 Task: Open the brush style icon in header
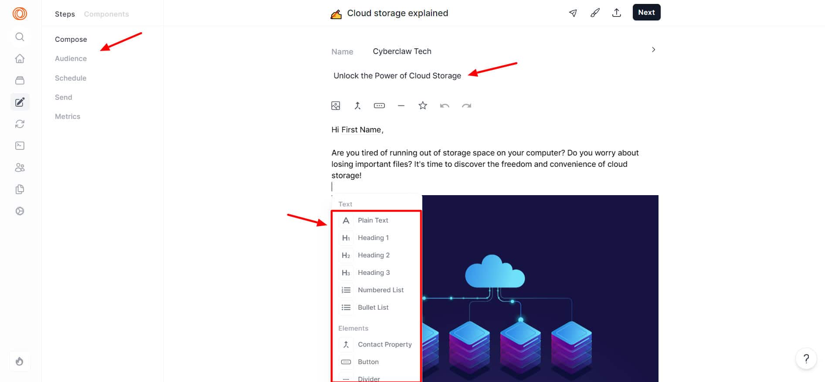pos(595,13)
